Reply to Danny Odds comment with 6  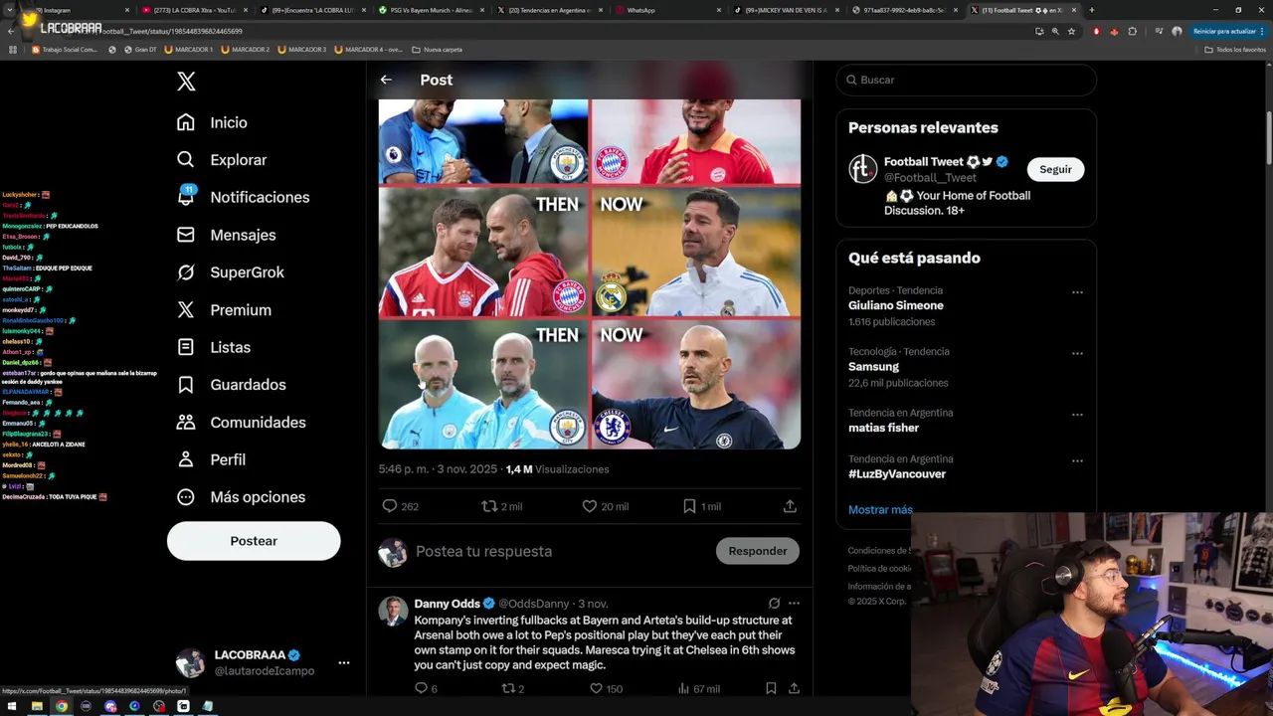[421, 688]
